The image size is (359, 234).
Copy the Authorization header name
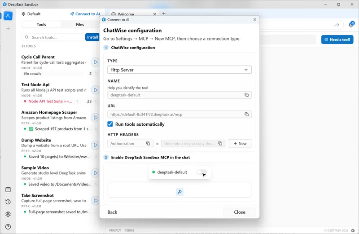[x=148, y=144]
